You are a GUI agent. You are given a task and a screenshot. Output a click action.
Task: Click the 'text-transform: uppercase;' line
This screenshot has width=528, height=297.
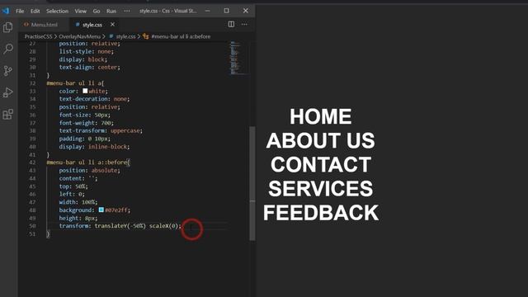click(x=101, y=130)
